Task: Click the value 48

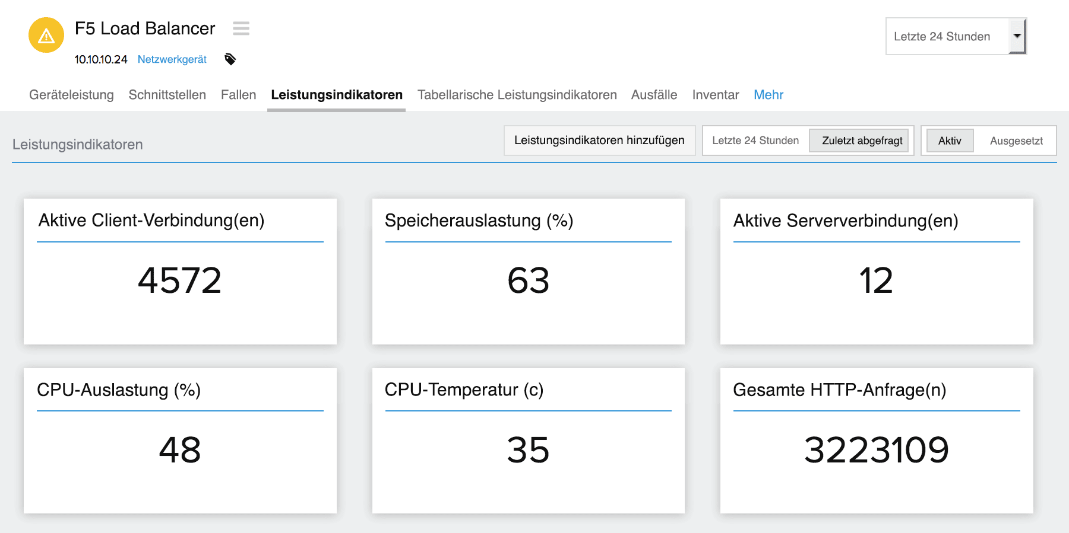Action: click(180, 450)
